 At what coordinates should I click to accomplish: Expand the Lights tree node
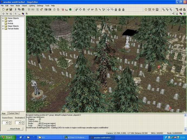[3, 21]
